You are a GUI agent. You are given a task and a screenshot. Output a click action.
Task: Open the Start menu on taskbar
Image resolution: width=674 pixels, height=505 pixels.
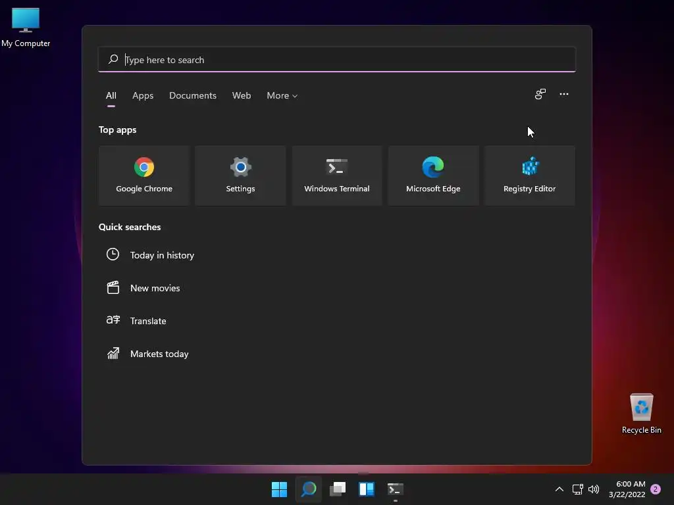pos(279,489)
